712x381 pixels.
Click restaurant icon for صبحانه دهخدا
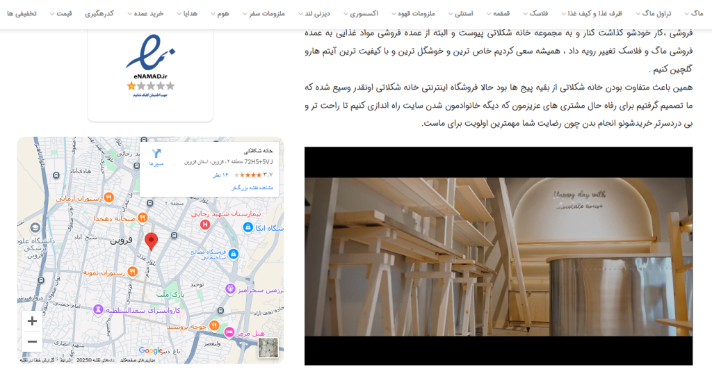coord(142,218)
